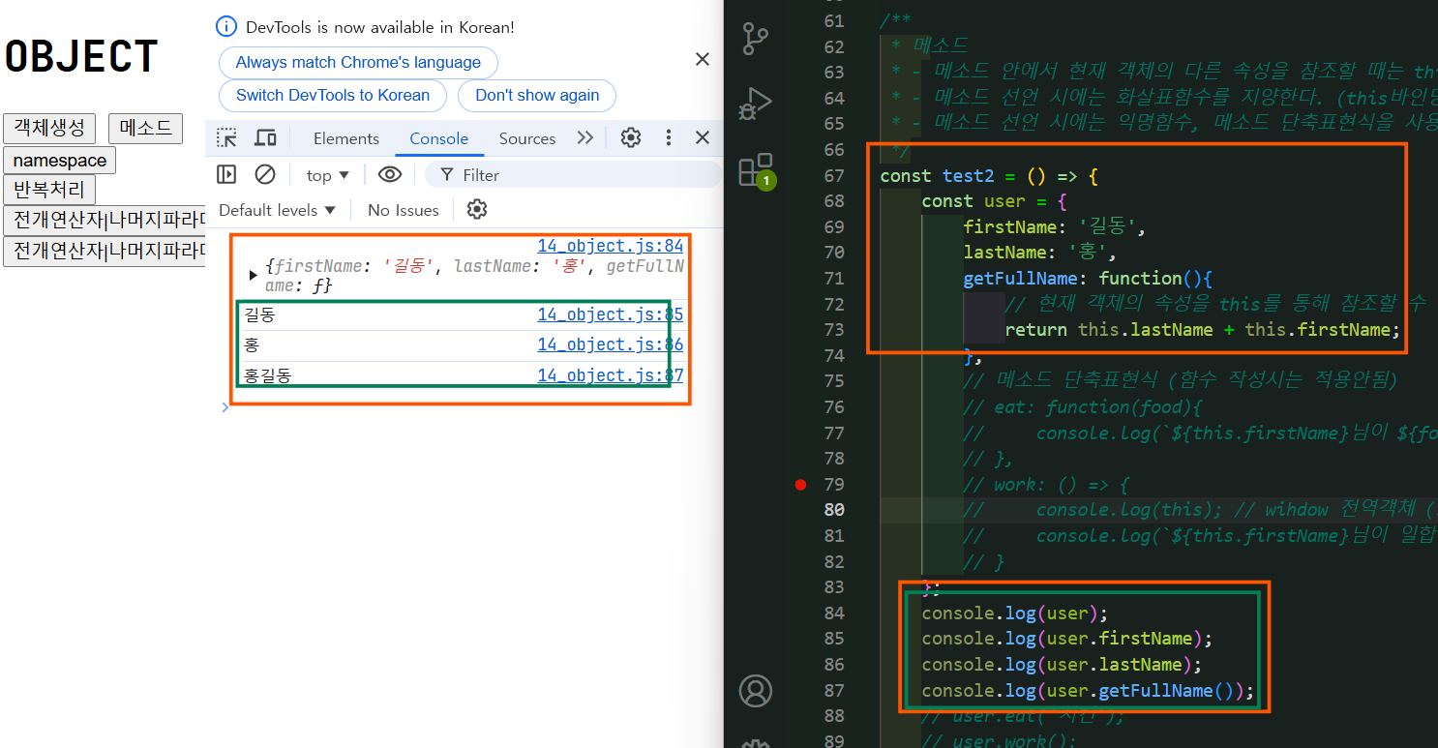Open Source Control in VS Code activity bar
This screenshot has width=1438, height=748.
[x=755, y=39]
